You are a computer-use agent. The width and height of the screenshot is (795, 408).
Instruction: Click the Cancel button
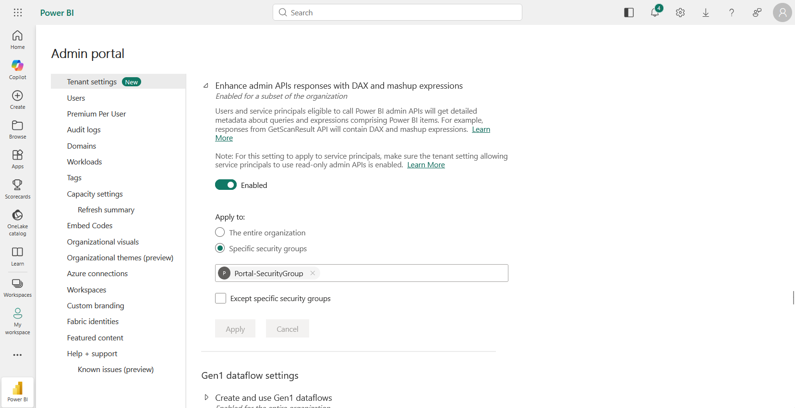pos(288,328)
